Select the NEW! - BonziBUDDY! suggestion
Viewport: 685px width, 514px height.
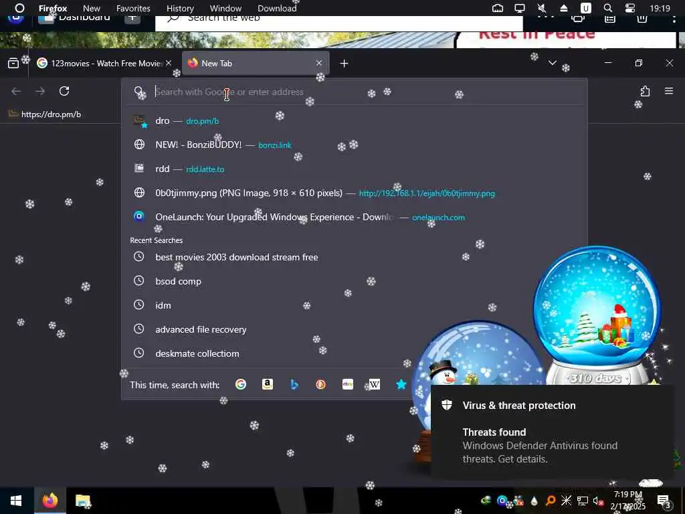354,145
